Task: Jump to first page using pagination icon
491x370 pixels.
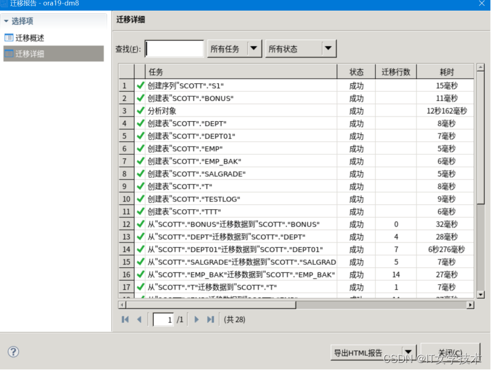Action: pos(125,319)
